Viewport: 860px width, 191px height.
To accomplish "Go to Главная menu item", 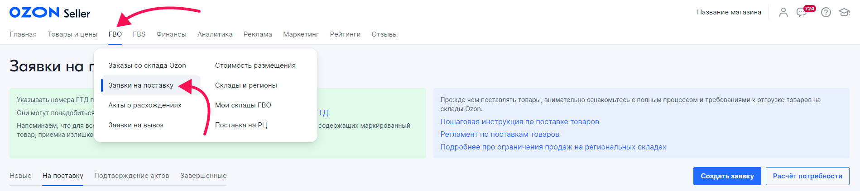I will 23,34.
